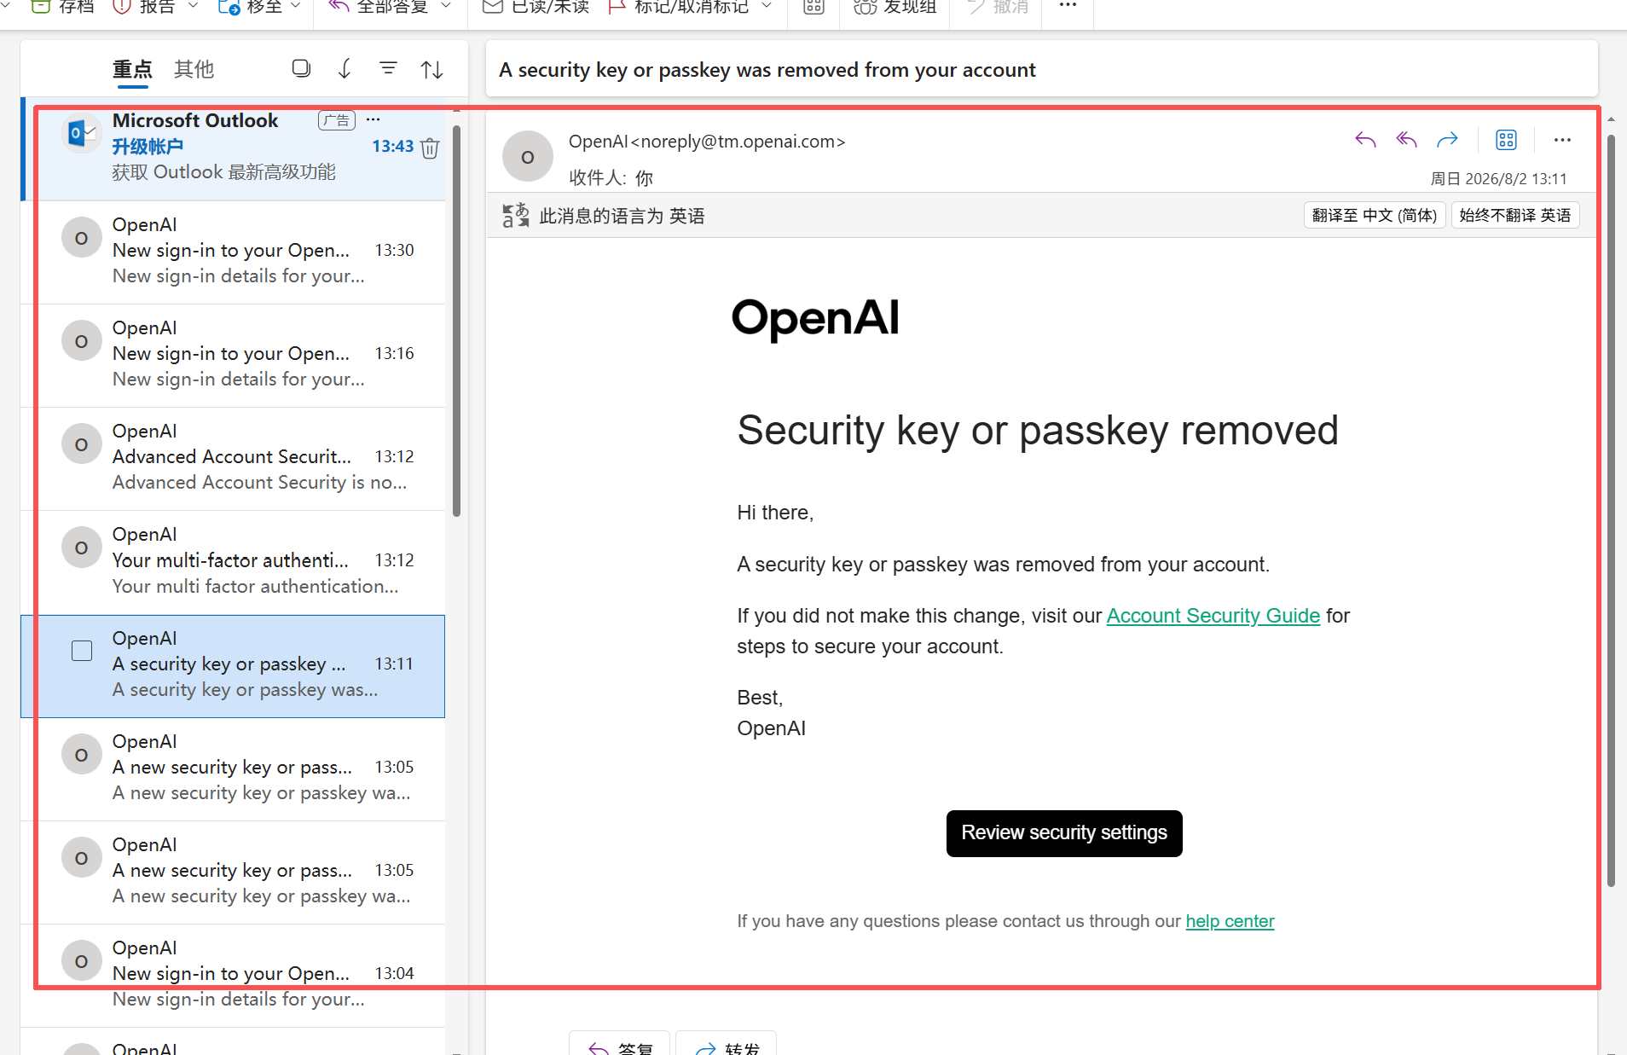
Task: Click 始终不翻译 英语
Action: click(x=1514, y=215)
